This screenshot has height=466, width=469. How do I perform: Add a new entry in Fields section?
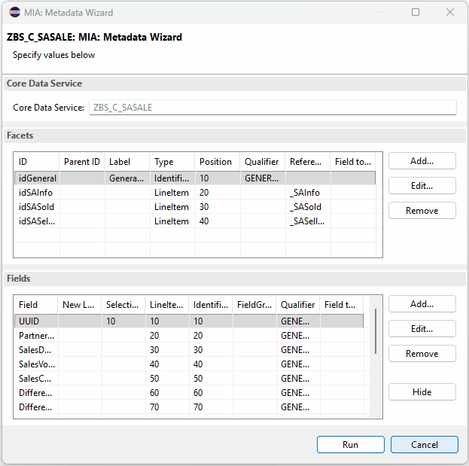[422, 304]
